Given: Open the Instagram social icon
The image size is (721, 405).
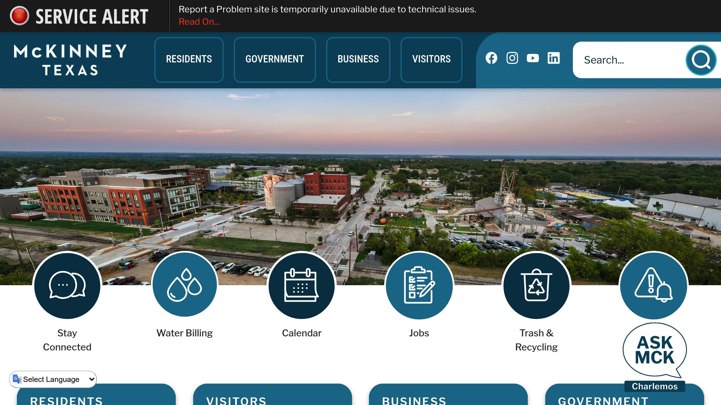Looking at the screenshot, I should 512,58.
